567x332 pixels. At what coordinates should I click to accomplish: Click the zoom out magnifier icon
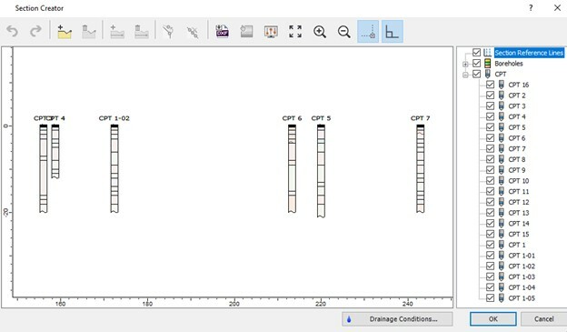pyautogui.click(x=343, y=32)
